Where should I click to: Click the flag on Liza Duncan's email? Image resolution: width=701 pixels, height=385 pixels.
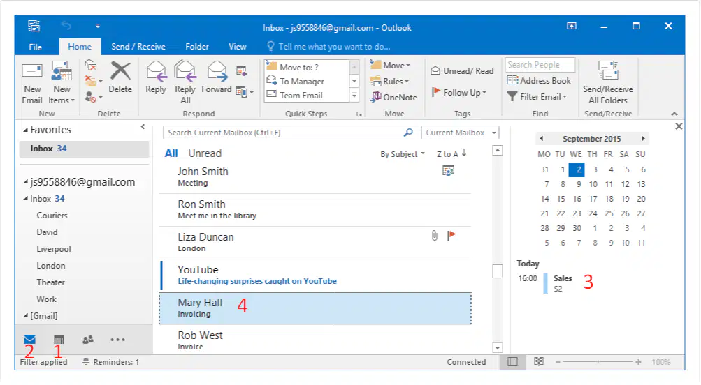(x=451, y=235)
